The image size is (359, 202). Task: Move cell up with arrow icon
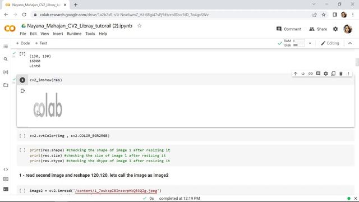click(296, 74)
